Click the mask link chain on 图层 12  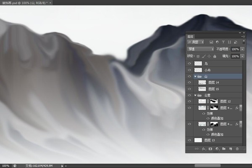208,101
